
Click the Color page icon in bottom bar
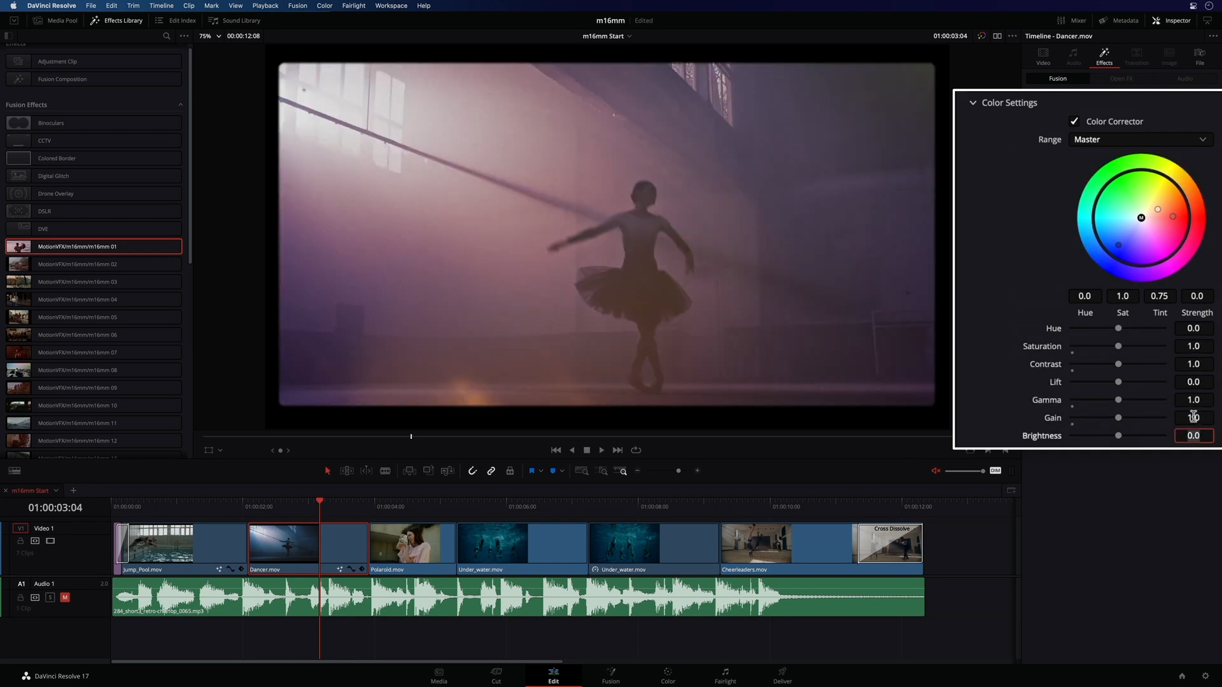(667, 676)
